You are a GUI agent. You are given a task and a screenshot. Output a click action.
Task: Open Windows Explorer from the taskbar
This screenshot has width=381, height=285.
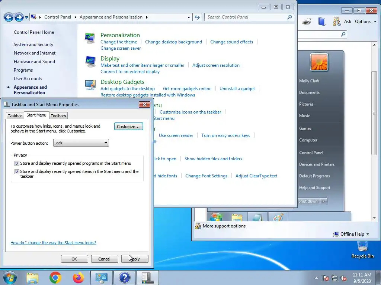click(x=32, y=278)
